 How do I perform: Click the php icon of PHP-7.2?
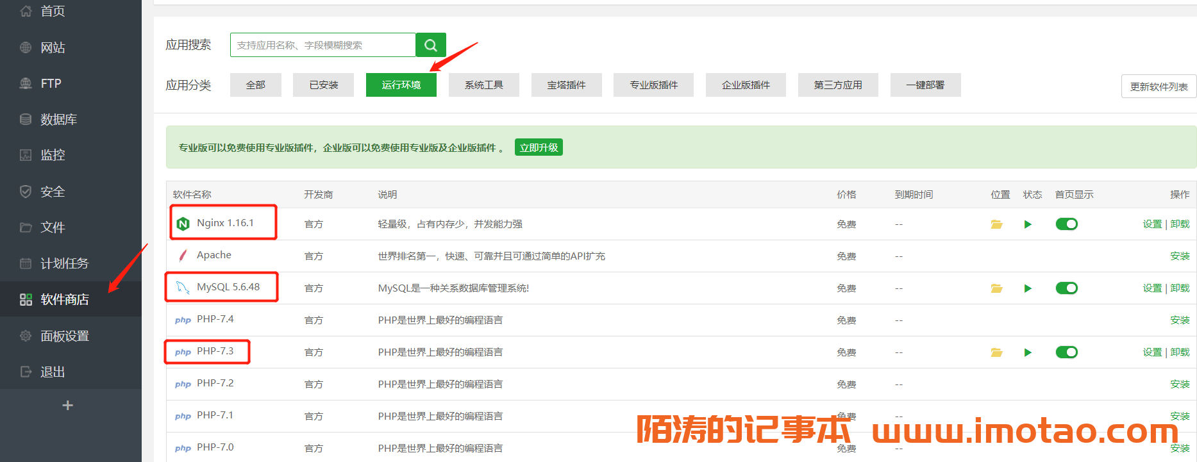tap(183, 384)
